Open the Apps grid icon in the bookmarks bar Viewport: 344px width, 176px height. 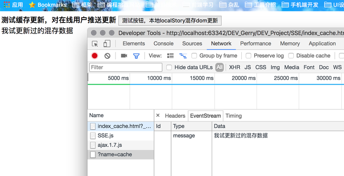coord(7,5)
